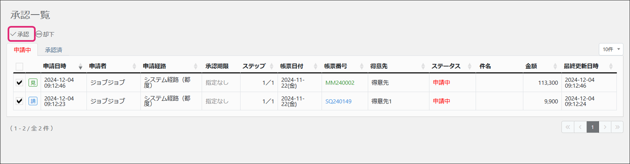Switch to the 承認済 tab
630x164 pixels.
click(x=53, y=50)
